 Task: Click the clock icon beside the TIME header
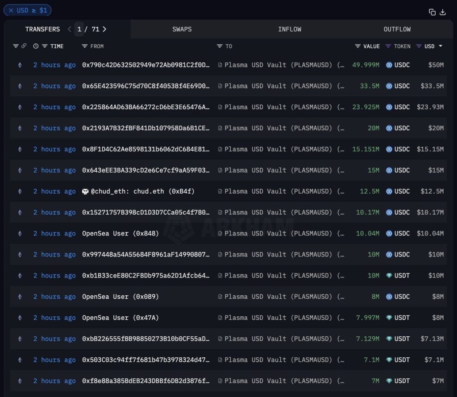click(36, 46)
